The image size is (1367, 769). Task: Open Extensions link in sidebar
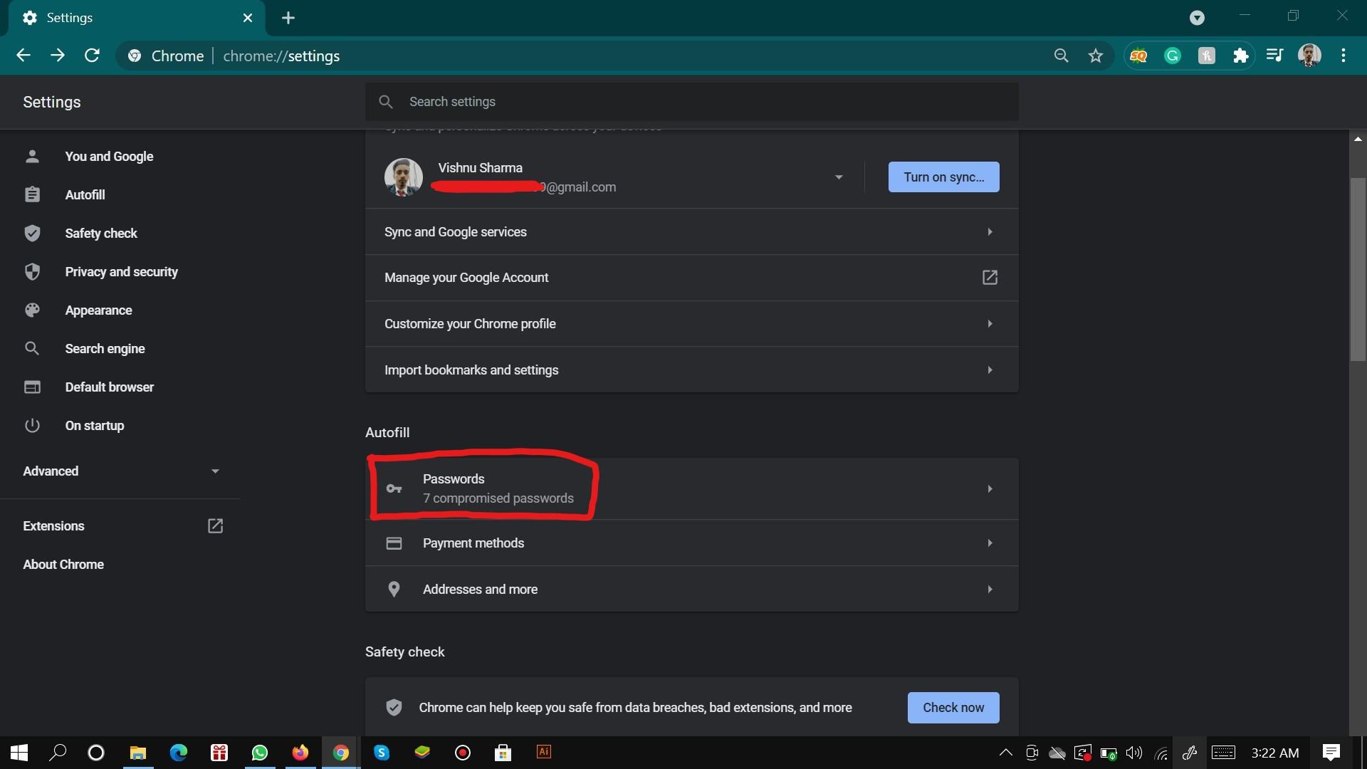point(122,526)
